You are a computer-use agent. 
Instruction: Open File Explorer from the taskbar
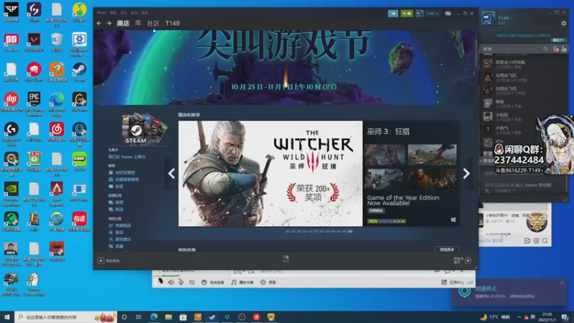169,317
